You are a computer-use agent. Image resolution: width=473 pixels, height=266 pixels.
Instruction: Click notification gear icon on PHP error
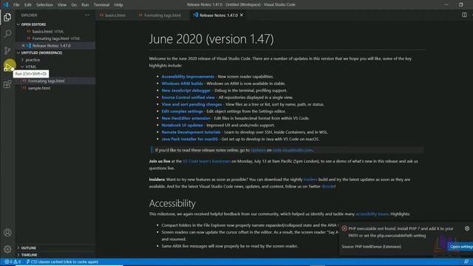point(467,228)
